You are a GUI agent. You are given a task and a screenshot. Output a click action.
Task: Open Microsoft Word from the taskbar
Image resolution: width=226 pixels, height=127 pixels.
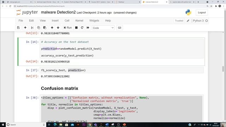(x=107, y=125)
